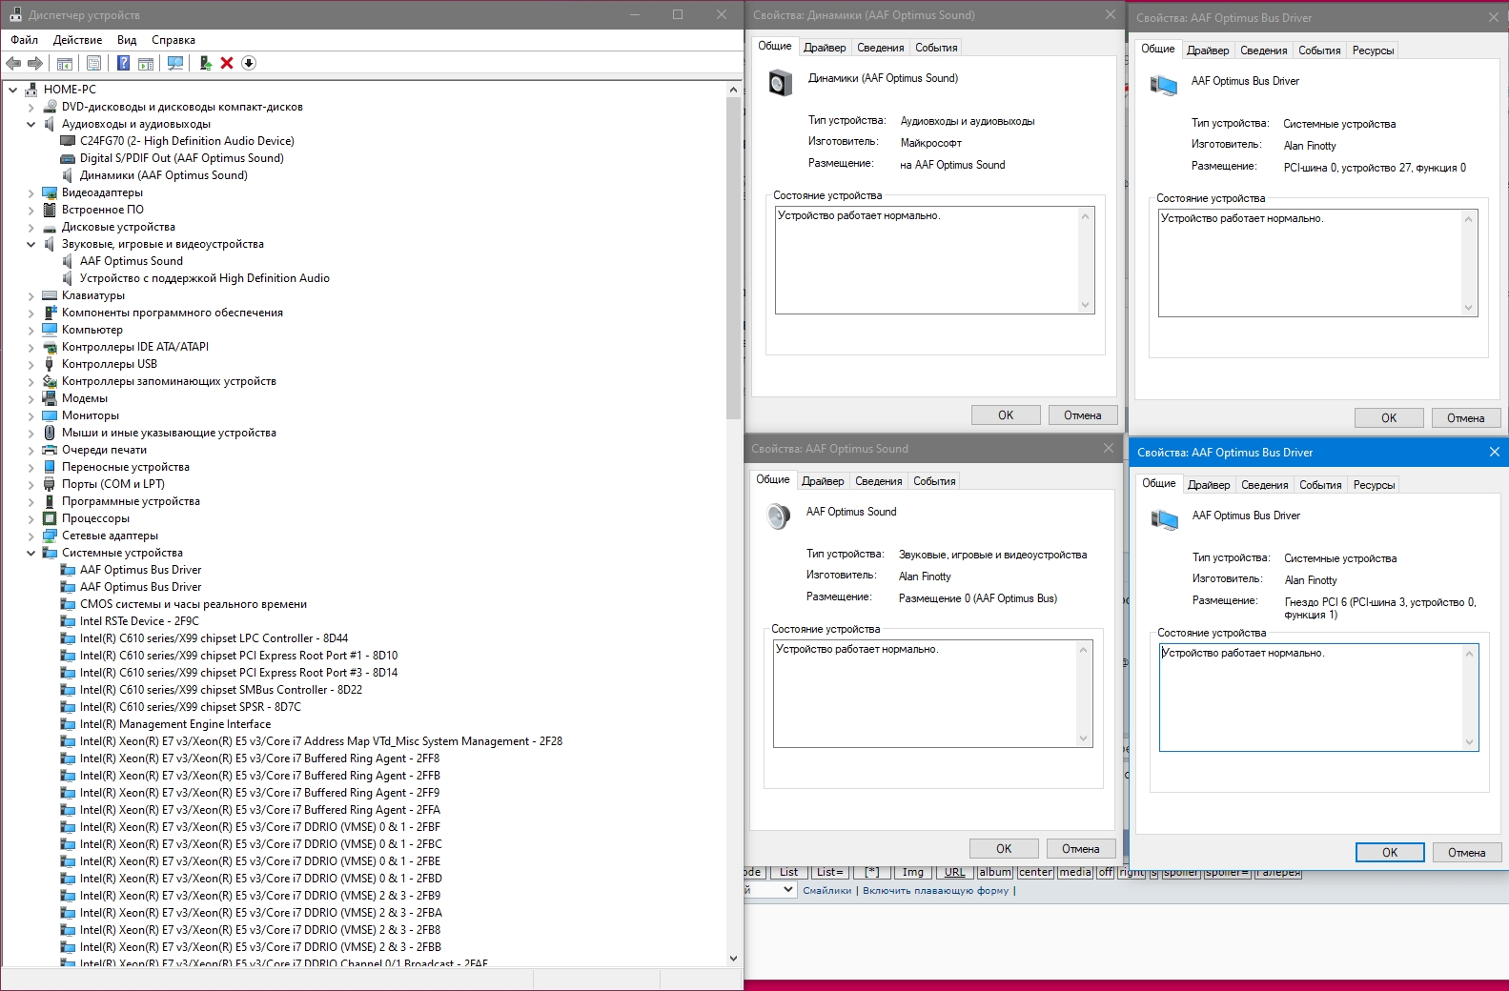Click status box in active Bus Driver dialog

[1318, 698]
